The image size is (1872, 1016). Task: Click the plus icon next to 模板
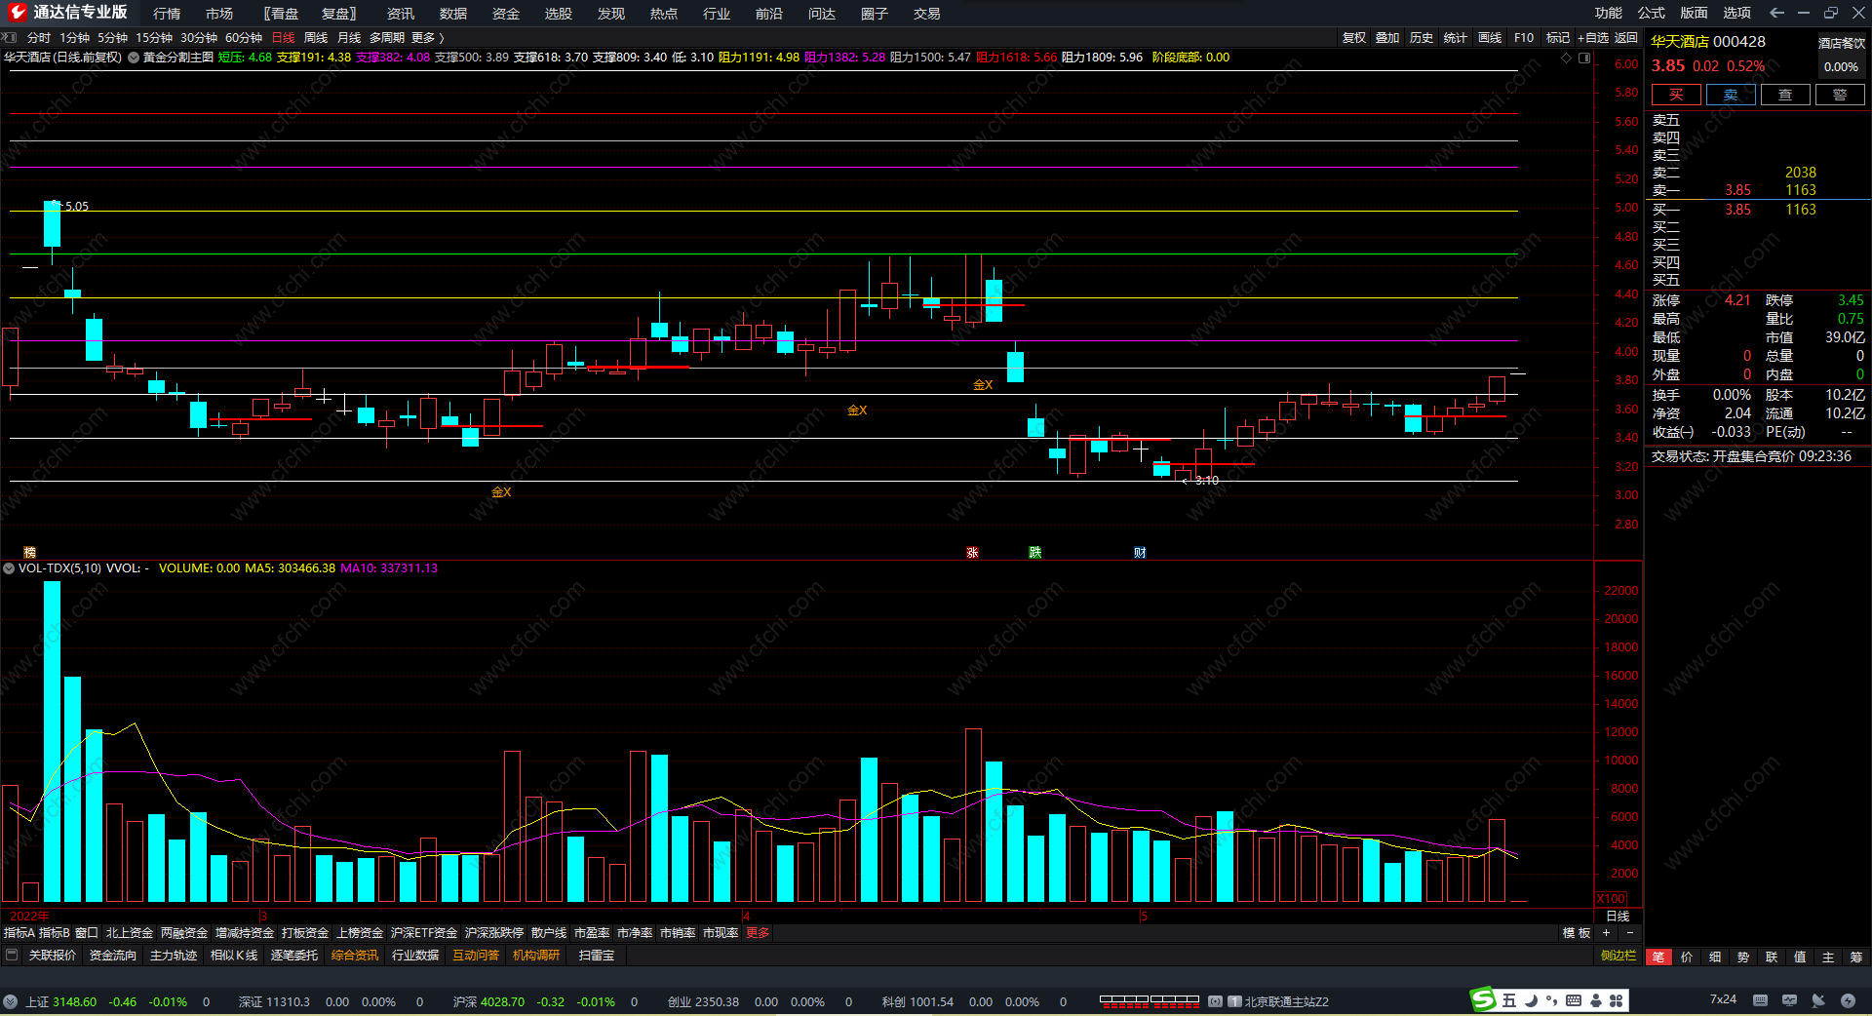coord(1607,933)
